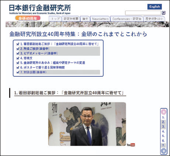170x156 pixels.
Task: Click the YouTube logo beside the video
Action: pos(131,145)
